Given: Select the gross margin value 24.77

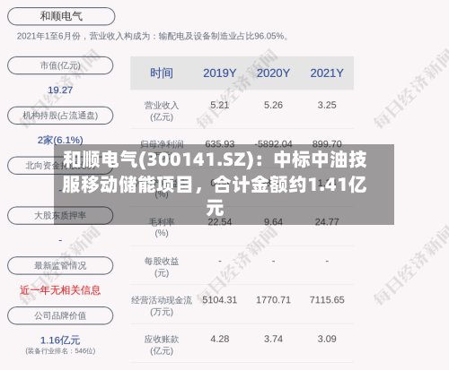Looking at the screenshot, I should click(x=327, y=222).
